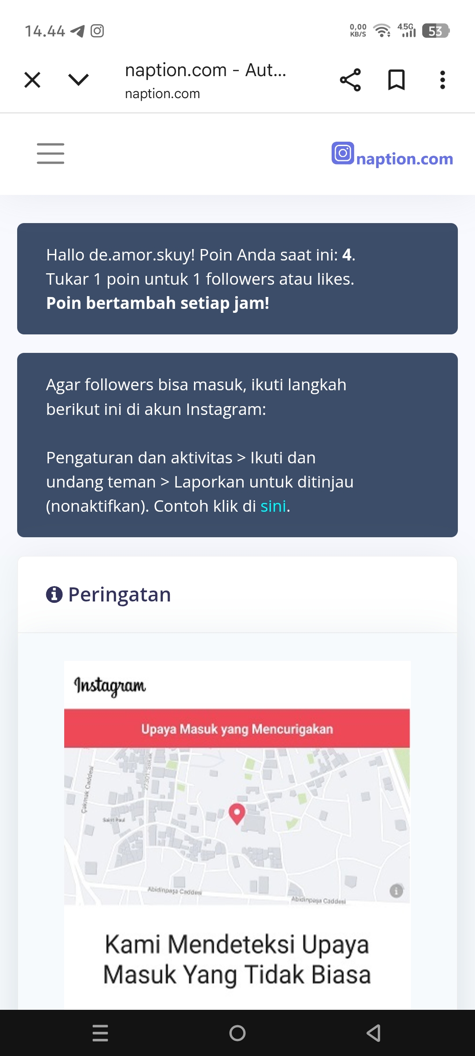Viewport: 475px width, 1056px height.
Task: Click the naption.com logo
Action: [x=404, y=159]
